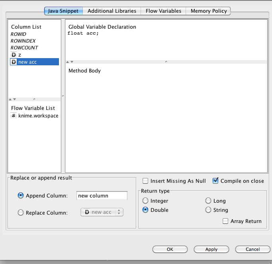This screenshot has height=264, width=272.
Task: Click the string icon beside knime.workspace
Action: 14,115
